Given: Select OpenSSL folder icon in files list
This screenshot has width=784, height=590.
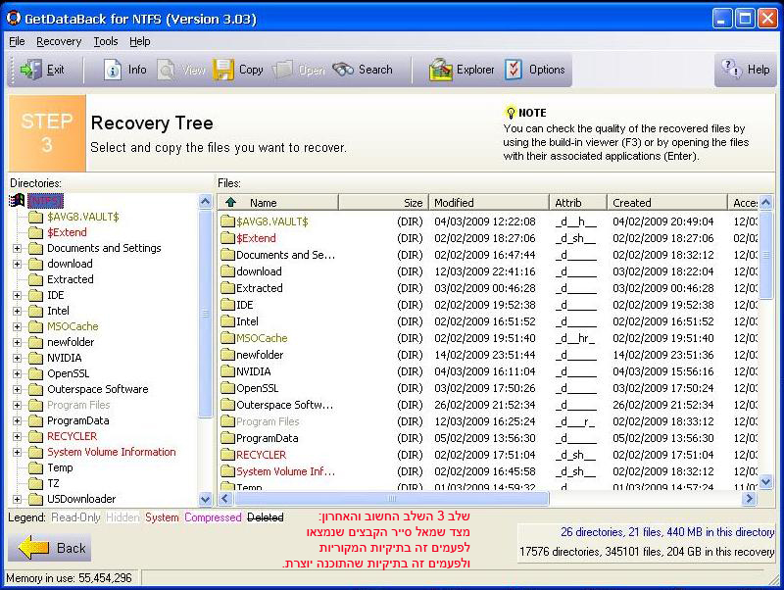Looking at the screenshot, I should [x=227, y=388].
